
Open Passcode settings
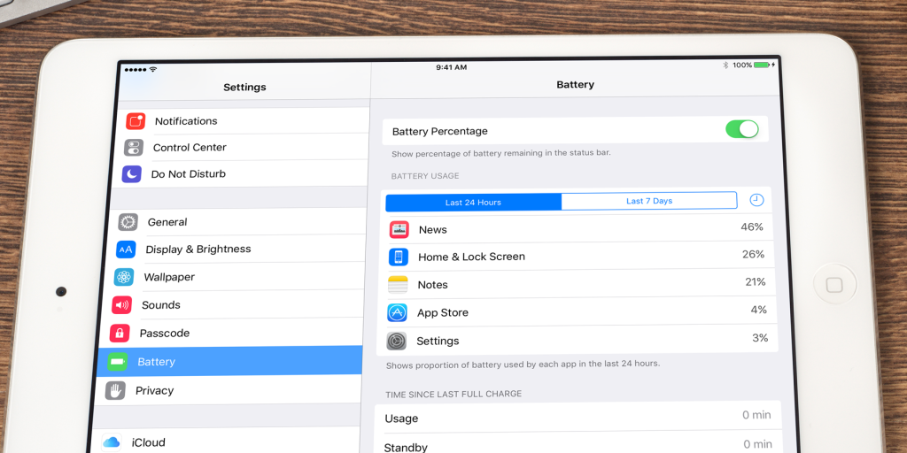pyautogui.click(x=231, y=334)
